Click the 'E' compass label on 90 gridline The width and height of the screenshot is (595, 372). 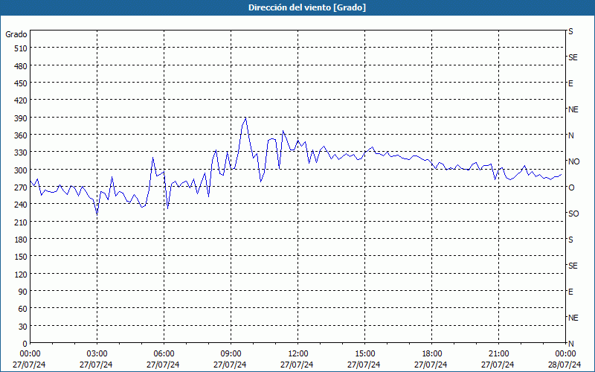pos(570,292)
